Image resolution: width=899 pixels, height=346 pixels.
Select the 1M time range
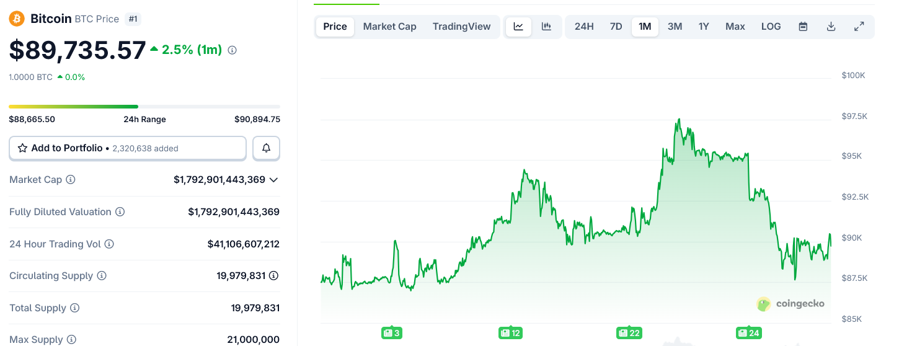click(645, 27)
